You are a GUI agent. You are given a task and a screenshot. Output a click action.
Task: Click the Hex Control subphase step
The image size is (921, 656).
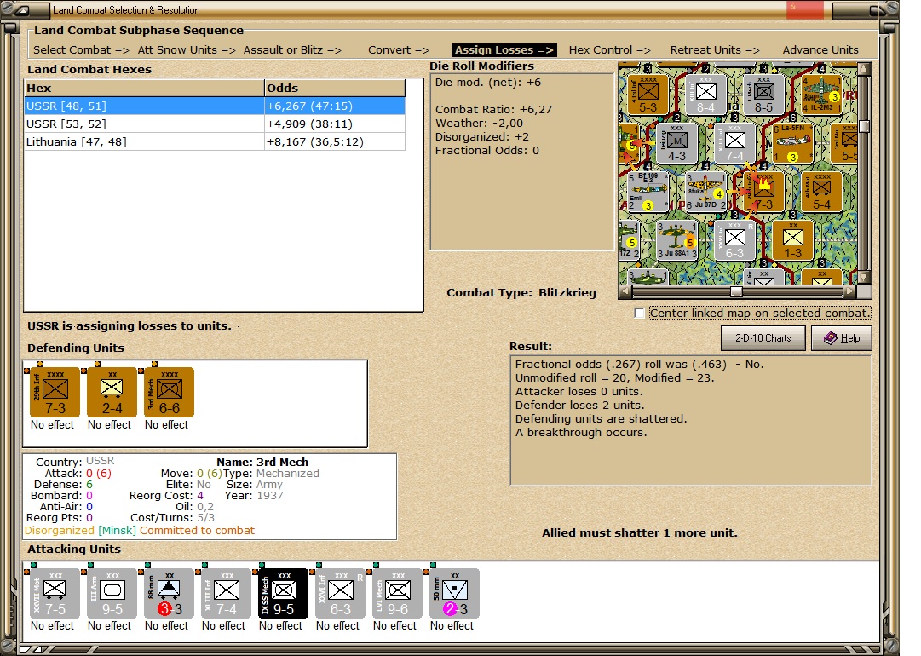(x=610, y=50)
